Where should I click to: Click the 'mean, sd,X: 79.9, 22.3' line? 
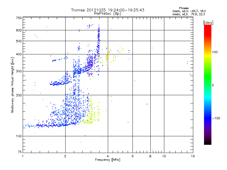point(189,14)
